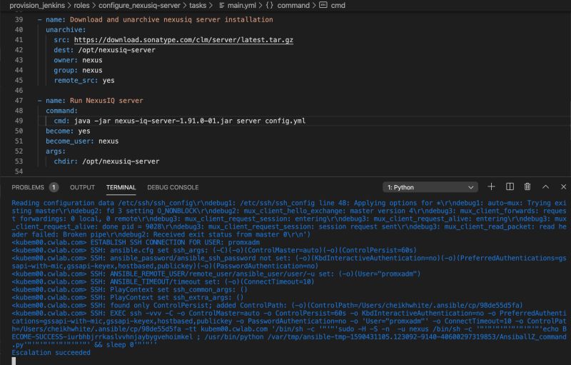Kill terminal with the trash icon
Viewport: 571px width, 365px height.
pos(527,187)
